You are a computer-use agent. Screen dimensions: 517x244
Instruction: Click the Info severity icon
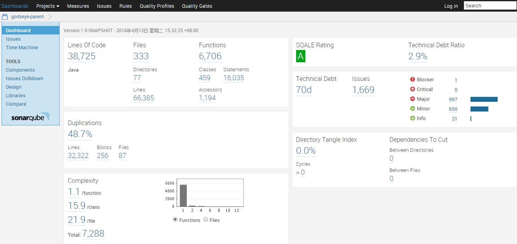pos(412,118)
